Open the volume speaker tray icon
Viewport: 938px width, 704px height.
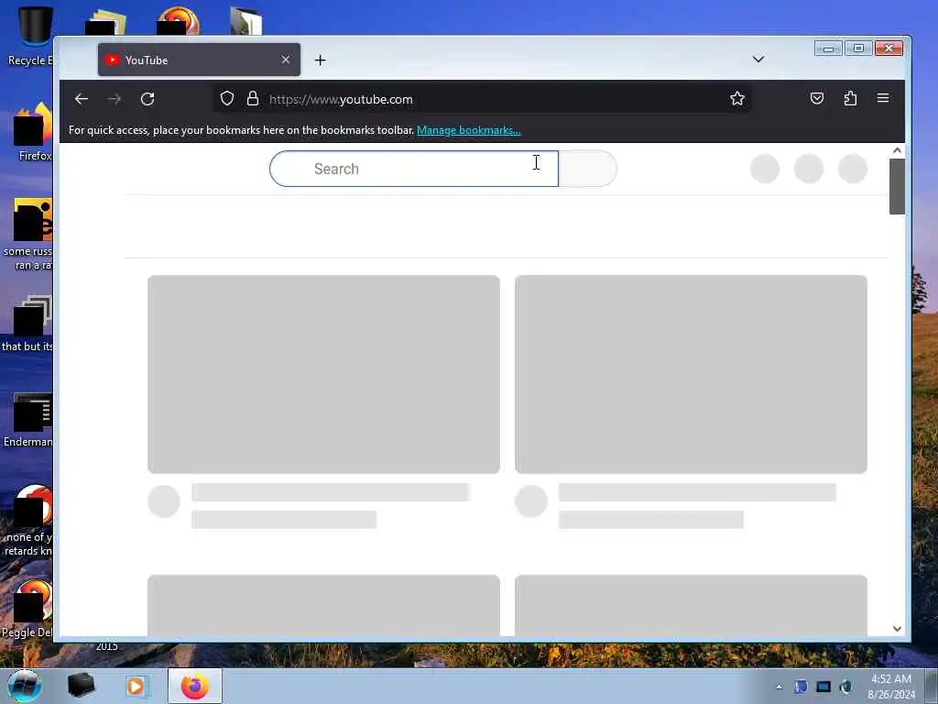pyautogui.click(x=845, y=687)
